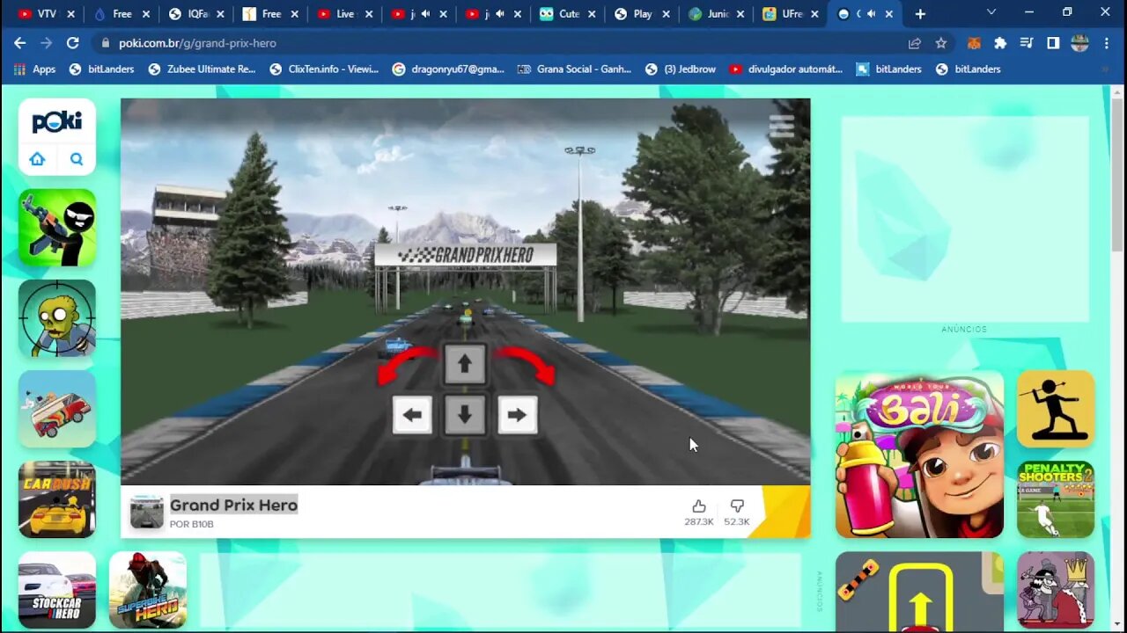Toggle Chrome side panel
Image resolution: width=1127 pixels, height=633 pixels.
point(1053,43)
